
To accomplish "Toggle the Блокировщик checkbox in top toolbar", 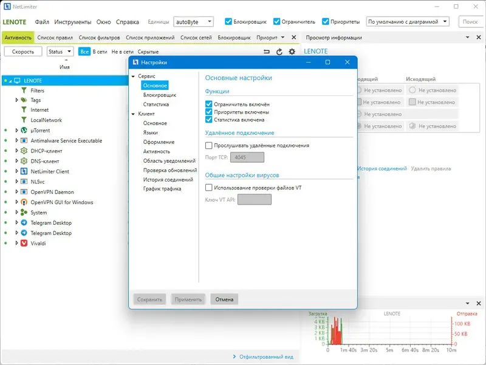I will (228, 21).
